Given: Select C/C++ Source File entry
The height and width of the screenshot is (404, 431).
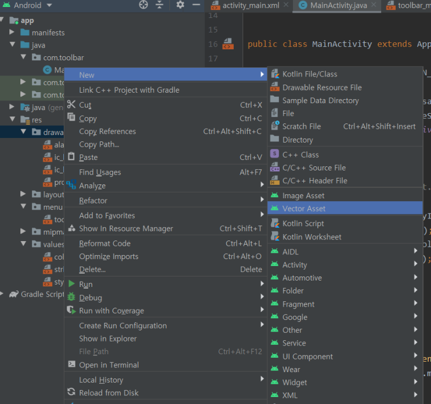Looking at the screenshot, I should [x=345, y=168].
